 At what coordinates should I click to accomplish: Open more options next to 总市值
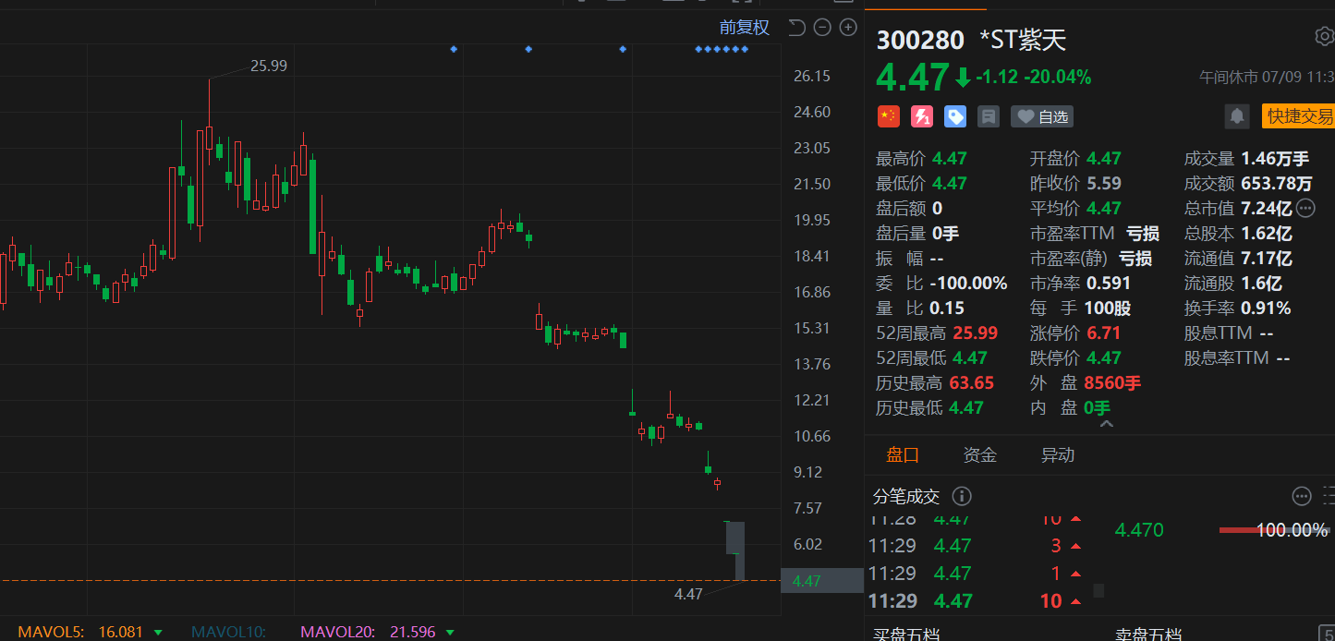[x=1305, y=208]
